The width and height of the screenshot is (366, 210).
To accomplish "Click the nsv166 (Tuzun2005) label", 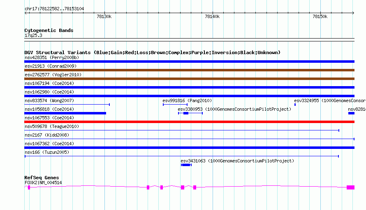I will (x=47, y=152).
